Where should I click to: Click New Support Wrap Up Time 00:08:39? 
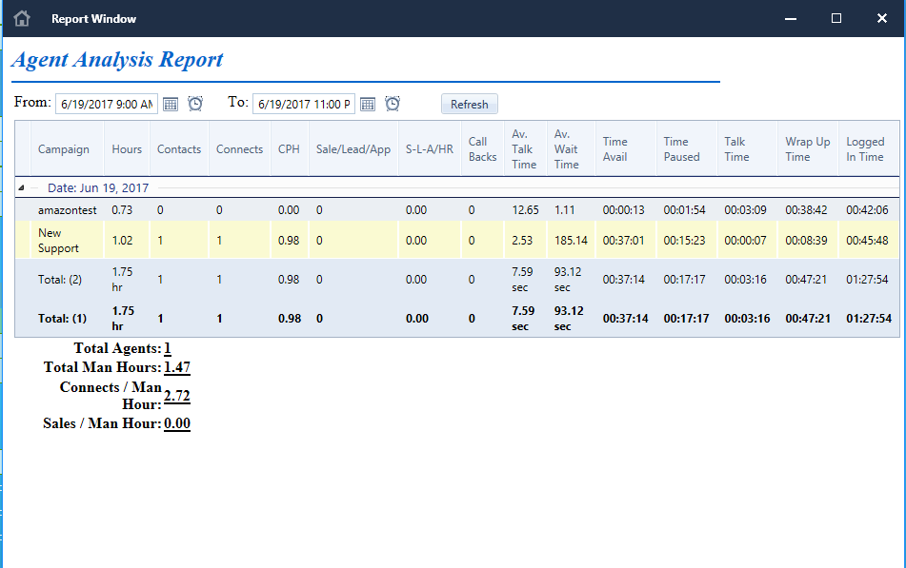806,240
